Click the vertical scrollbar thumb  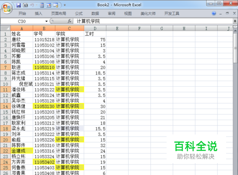coord(235,48)
